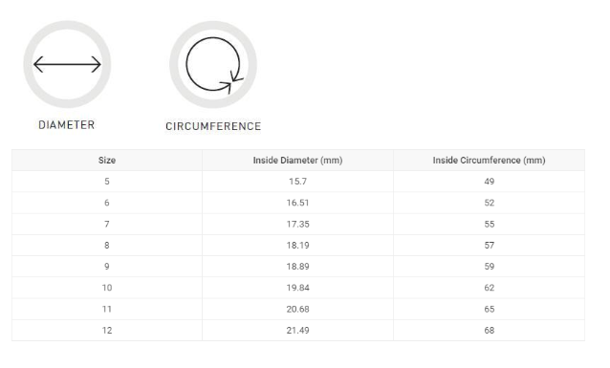Click the 17.35 diameter value
Screen dimensions: 610x368
pos(297,224)
